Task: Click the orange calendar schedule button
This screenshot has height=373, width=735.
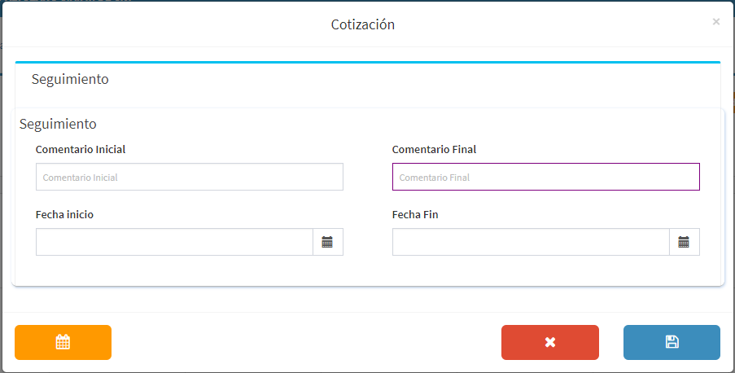Action: tap(63, 343)
